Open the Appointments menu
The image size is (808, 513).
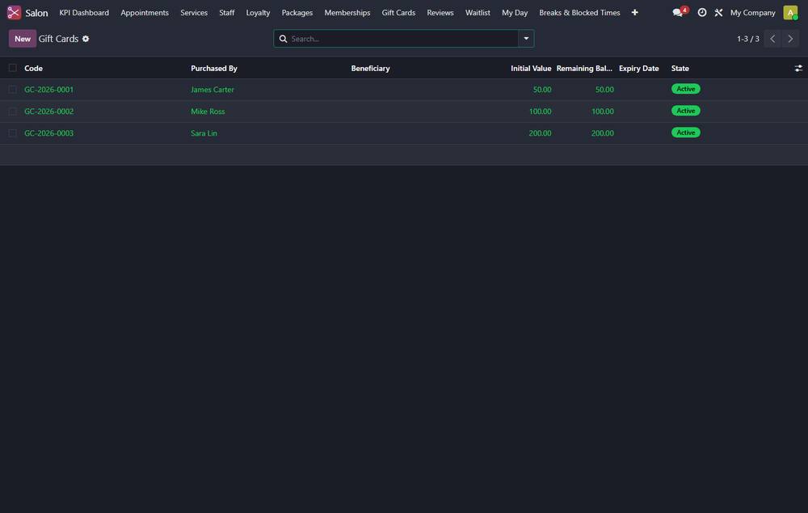pyautogui.click(x=145, y=12)
